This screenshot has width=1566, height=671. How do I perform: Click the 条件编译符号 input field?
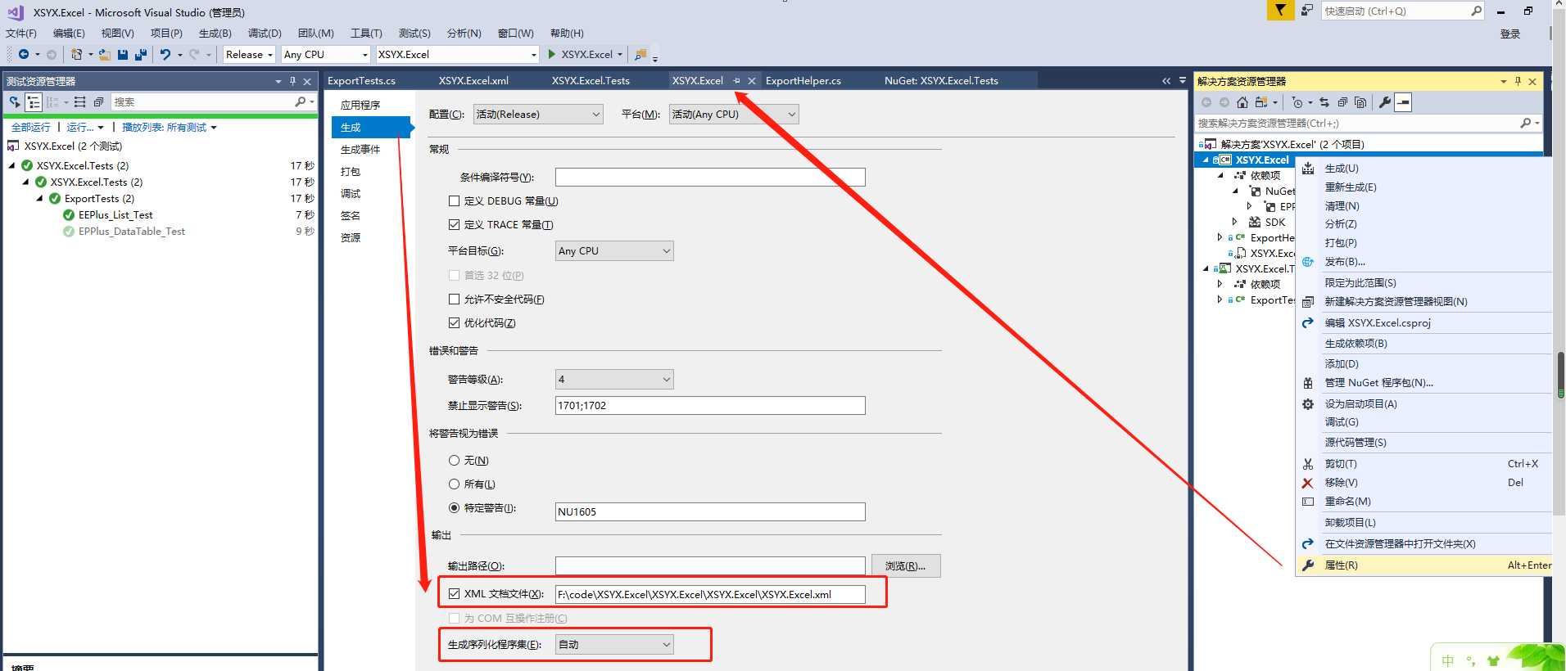710,178
